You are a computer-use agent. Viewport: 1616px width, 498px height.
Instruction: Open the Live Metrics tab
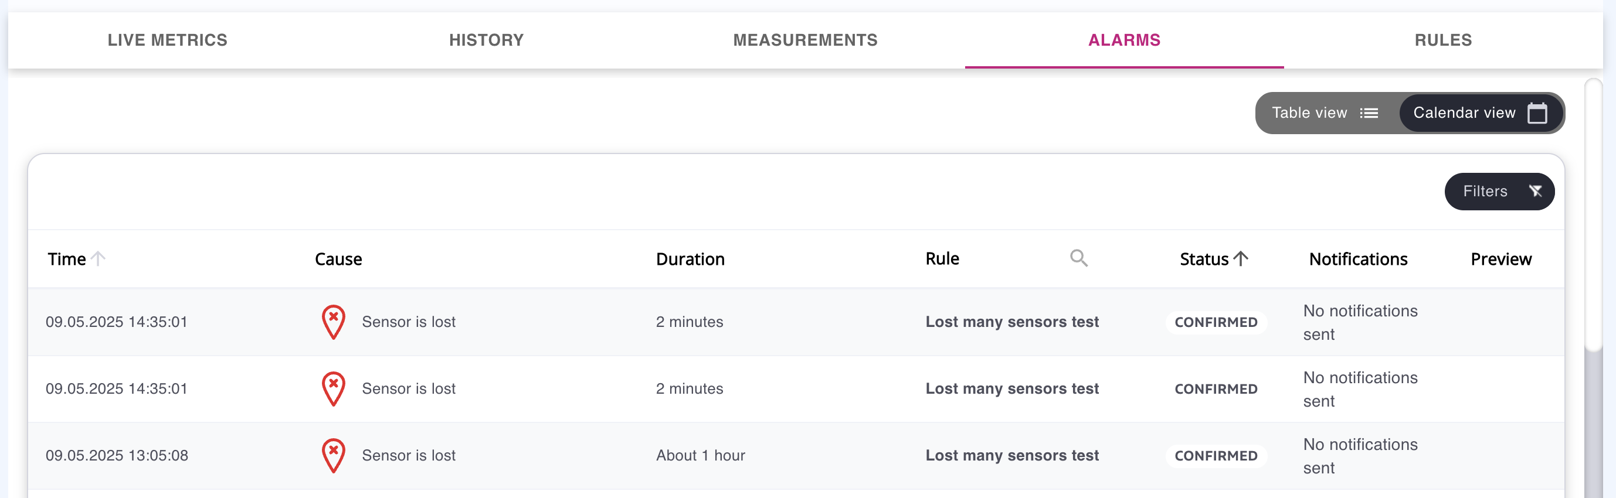pos(168,40)
